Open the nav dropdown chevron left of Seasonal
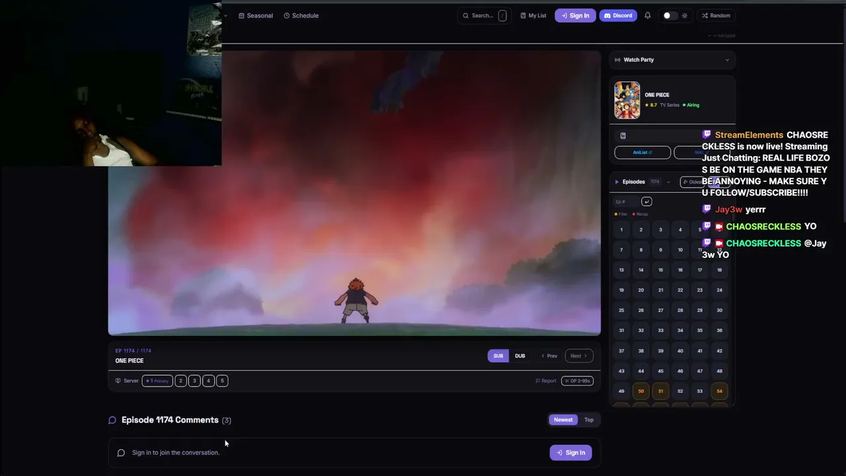 pos(225,15)
